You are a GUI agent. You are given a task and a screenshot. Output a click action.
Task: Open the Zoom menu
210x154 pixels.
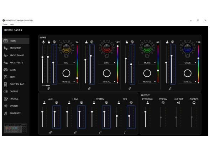coord(5,24)
